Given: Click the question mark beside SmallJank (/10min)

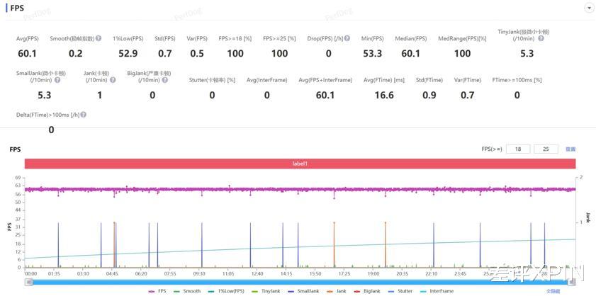Looking at the screenshot, I should click(57, 80).
